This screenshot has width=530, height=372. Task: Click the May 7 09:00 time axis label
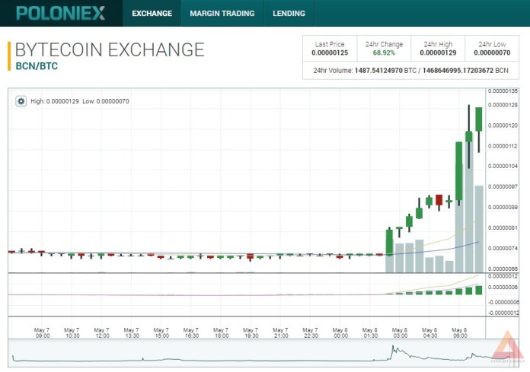tap(42, 333)
